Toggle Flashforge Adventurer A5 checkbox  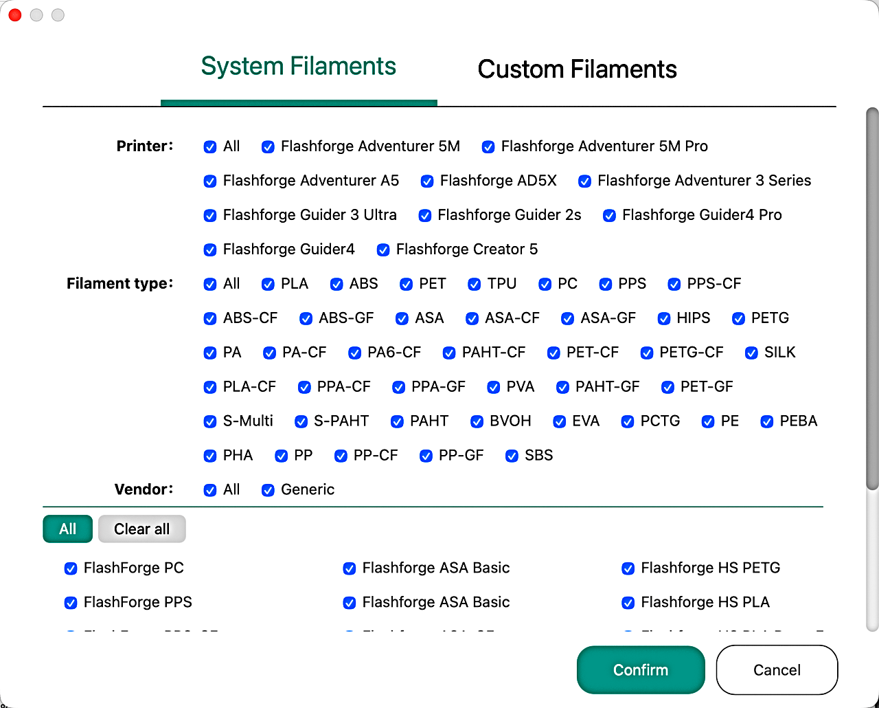(210, 181)
